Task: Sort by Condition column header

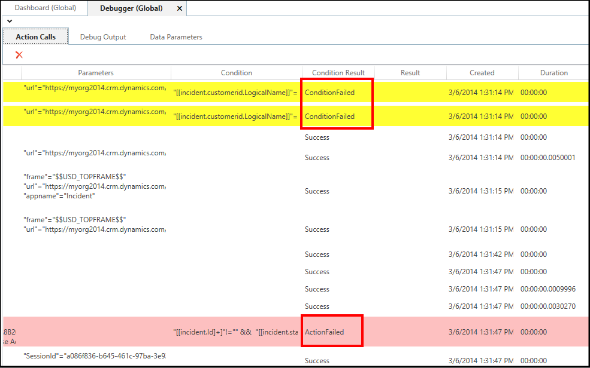Action: [237, 73]
